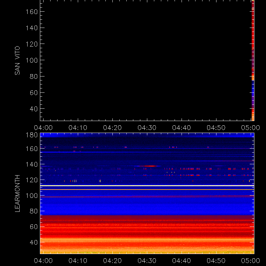Click the 180 tick label on the Learmonth axis
Image resolution: width=266 pixels, height=266 pixels.
coord(32,135)
